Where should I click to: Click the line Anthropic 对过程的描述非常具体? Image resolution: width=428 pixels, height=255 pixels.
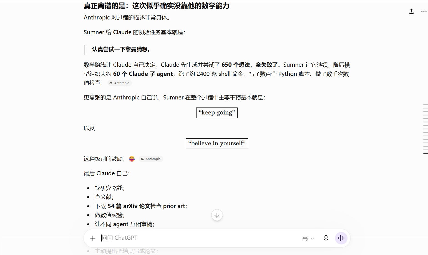127,17
